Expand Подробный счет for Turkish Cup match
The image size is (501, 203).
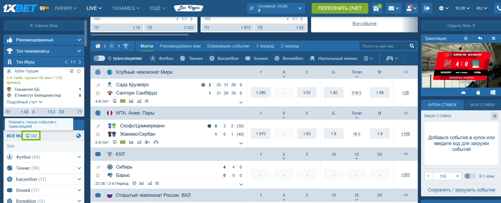tap(24, 102)
